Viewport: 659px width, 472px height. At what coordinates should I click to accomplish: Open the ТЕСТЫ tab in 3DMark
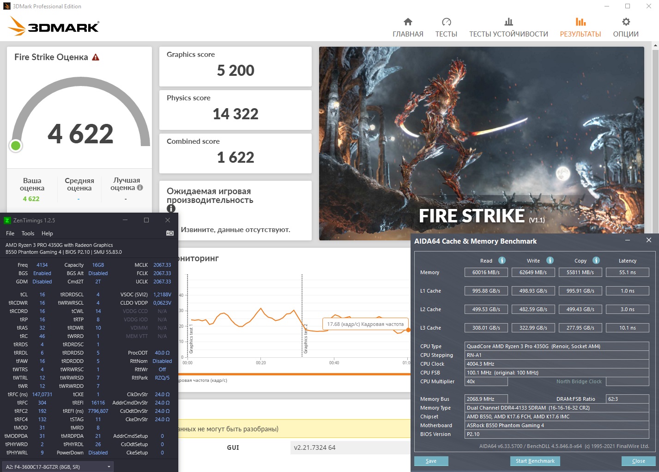click(446, 28)
